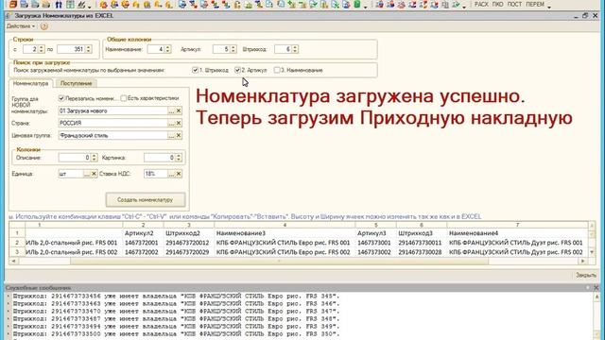Select the Наименование3 header cell
Screen dimensions: 605x340
(285, 233)
